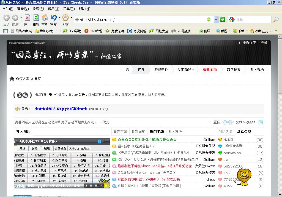The height and width of the screenshot is (197, 282).
Task: Click the 发帖 post button
Action: pyautogui.click(x=23, y=95)
